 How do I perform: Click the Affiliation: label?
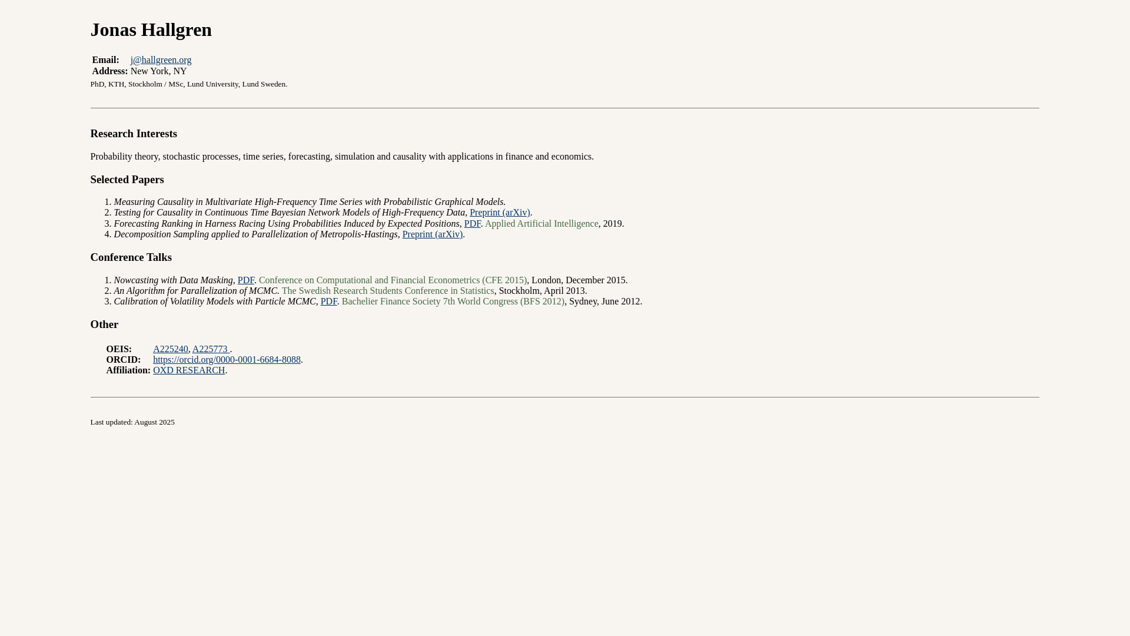click(x=128, y=370)
